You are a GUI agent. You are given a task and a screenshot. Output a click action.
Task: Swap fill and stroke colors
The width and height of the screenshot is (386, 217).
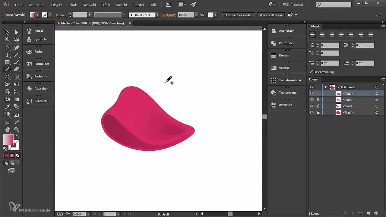tap(17, 136)
